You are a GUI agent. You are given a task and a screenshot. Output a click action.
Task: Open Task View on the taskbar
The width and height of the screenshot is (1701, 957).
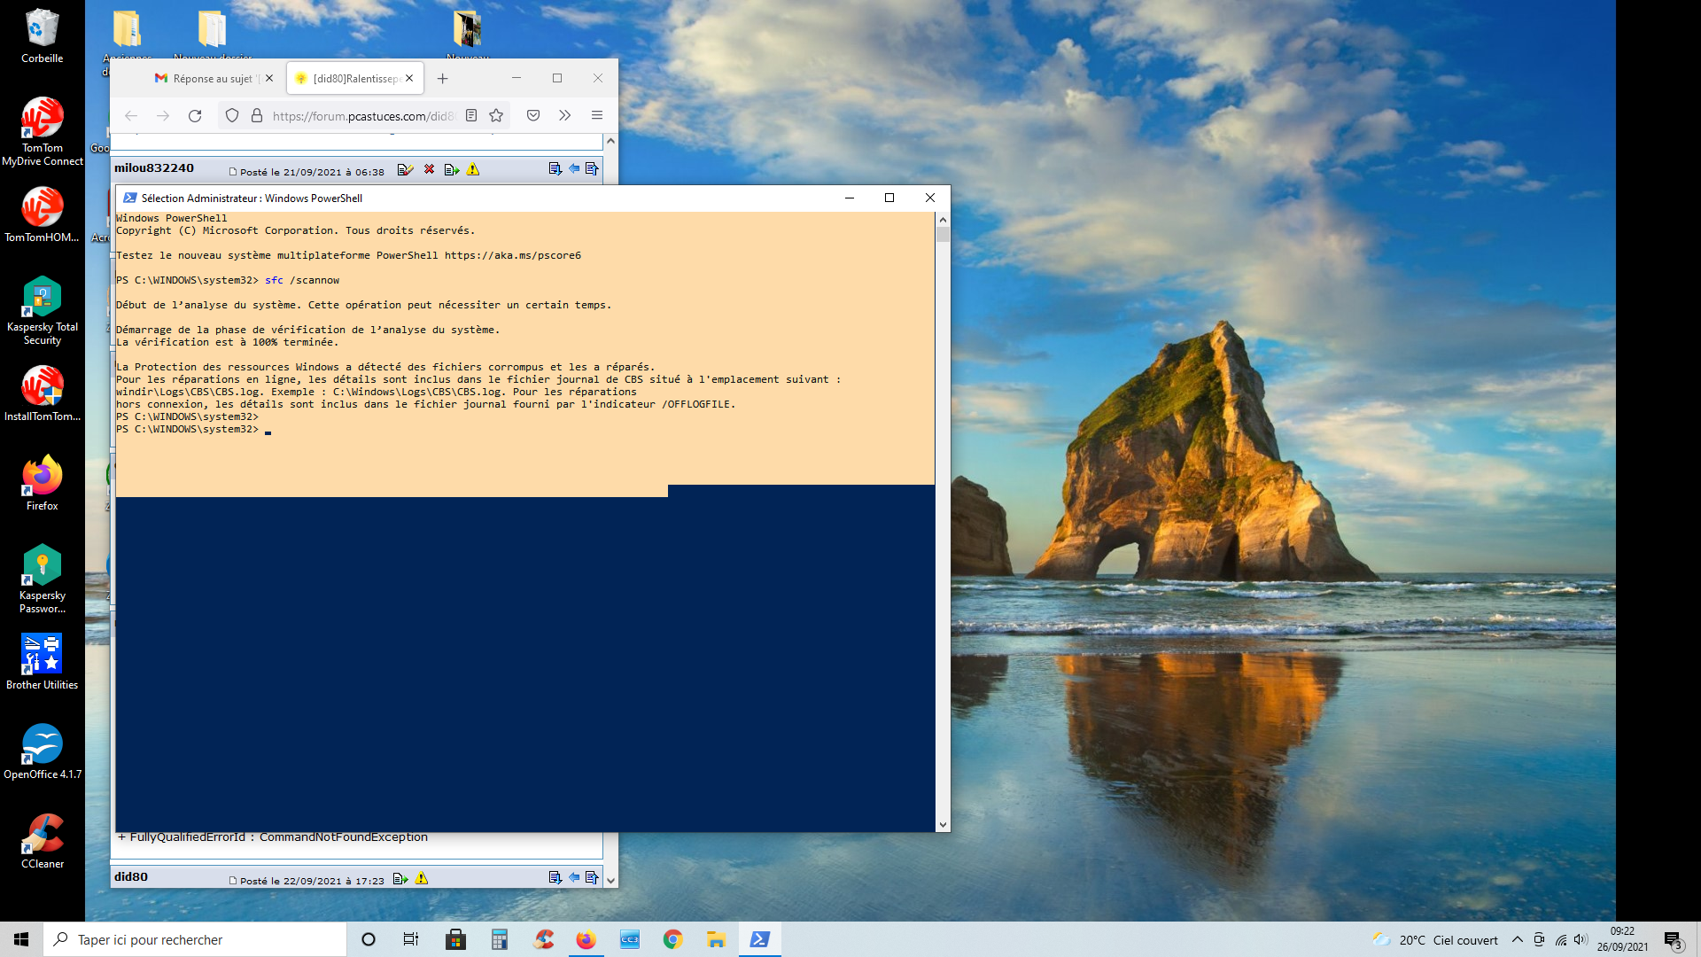pyautogui.click(x=411, y=939)
